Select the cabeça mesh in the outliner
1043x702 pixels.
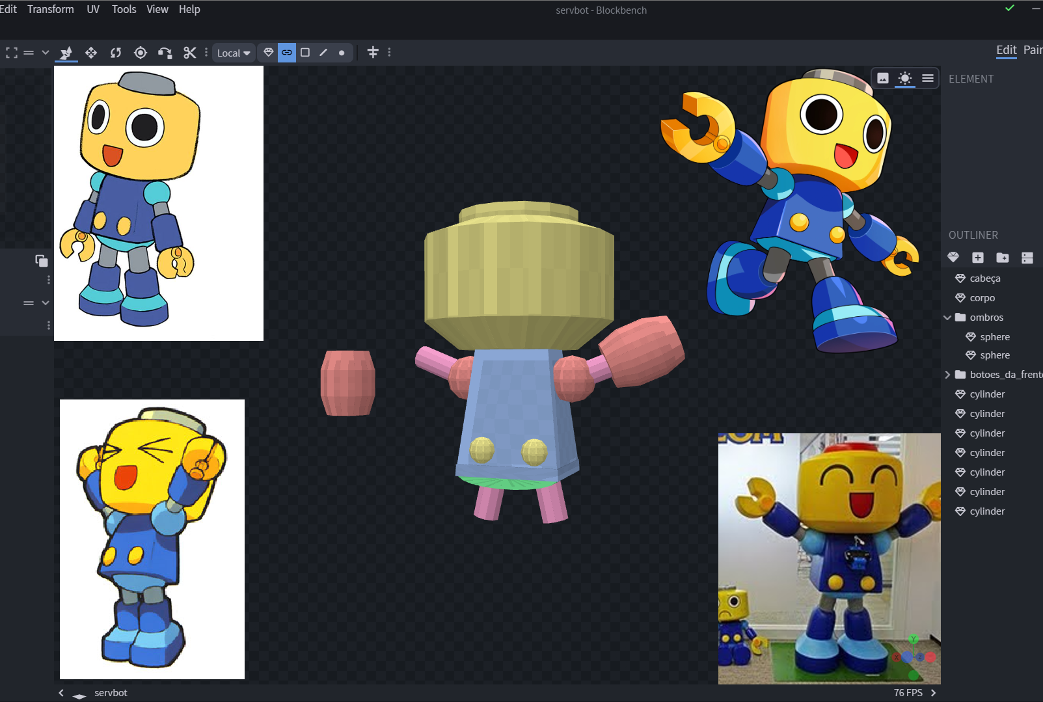992,278
